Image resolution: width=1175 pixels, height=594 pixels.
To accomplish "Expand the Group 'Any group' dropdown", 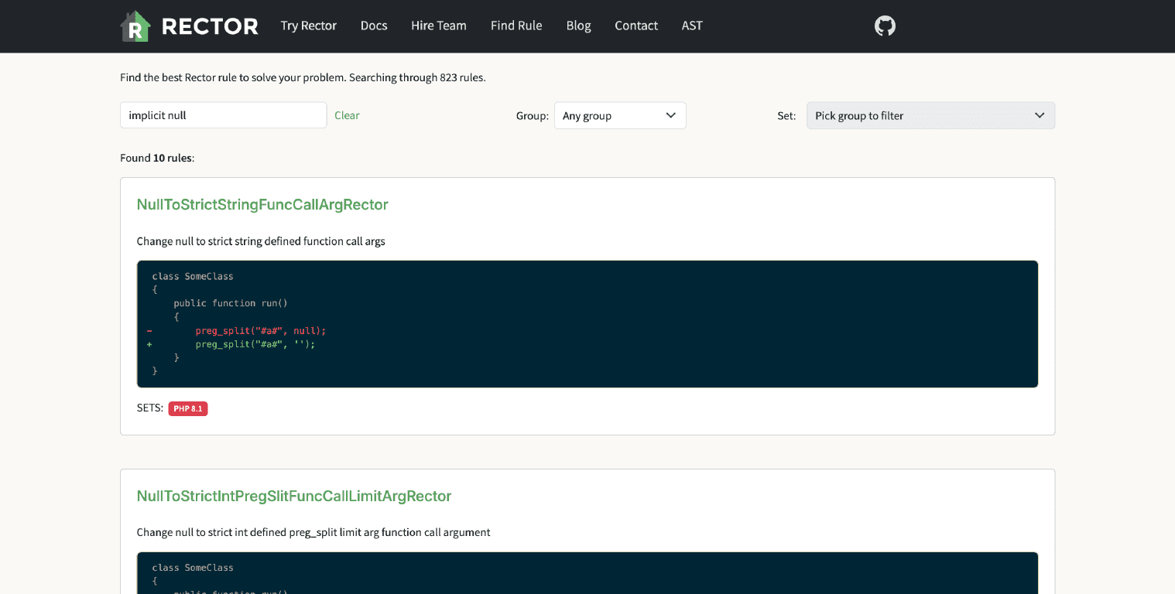I will 620,115.
